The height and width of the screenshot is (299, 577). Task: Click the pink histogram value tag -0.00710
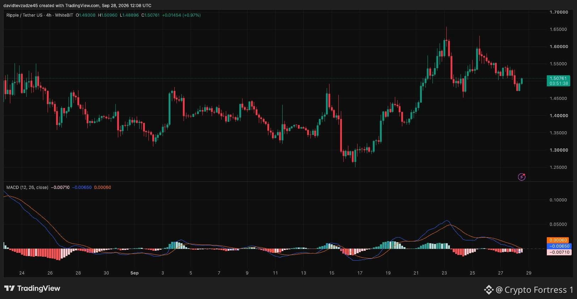click(x=559, y=252)
